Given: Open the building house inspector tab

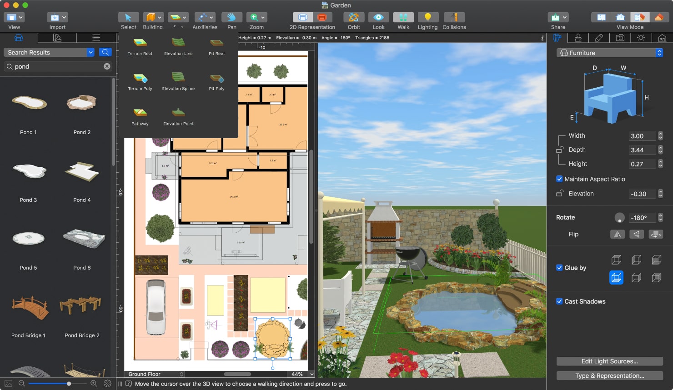Looking at the screenshot, I should click(662, 38).
